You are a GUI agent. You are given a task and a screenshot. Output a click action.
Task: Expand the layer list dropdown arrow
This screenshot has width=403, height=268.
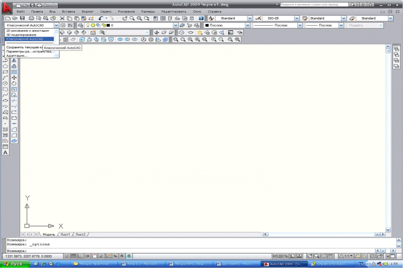(175, 25)
